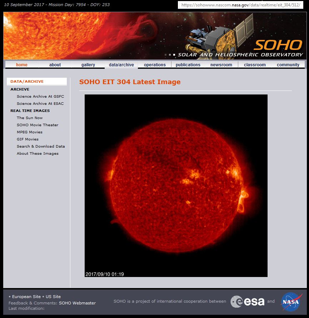Click the REAL TIME IMAGES heading

click(x=30, y=111)
